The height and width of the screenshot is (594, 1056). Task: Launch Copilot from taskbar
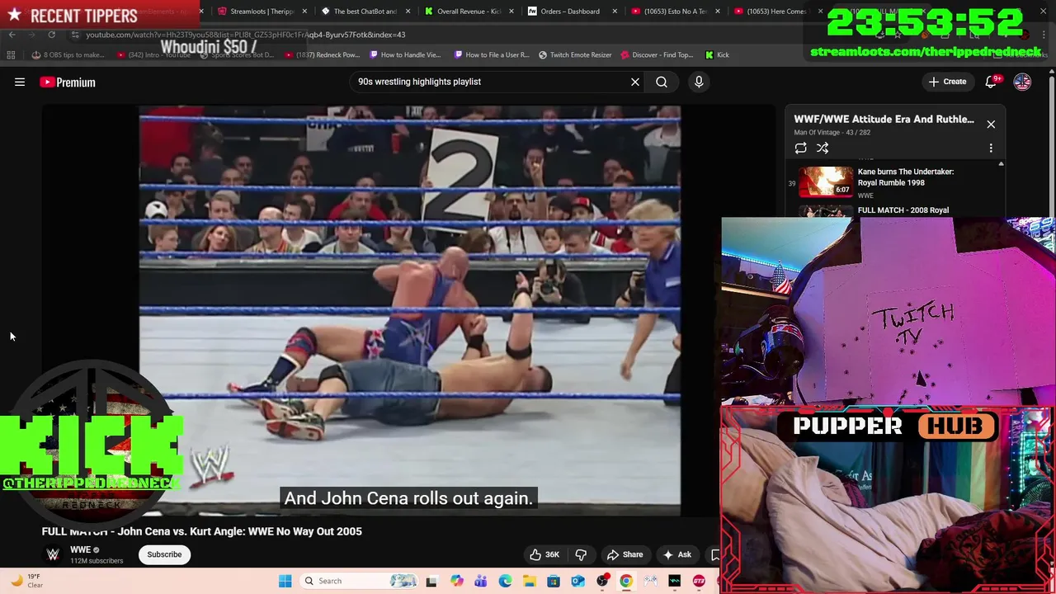click(456, 581)
